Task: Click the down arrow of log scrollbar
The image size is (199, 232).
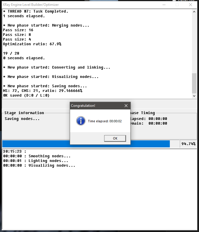Action: point(194,96)
